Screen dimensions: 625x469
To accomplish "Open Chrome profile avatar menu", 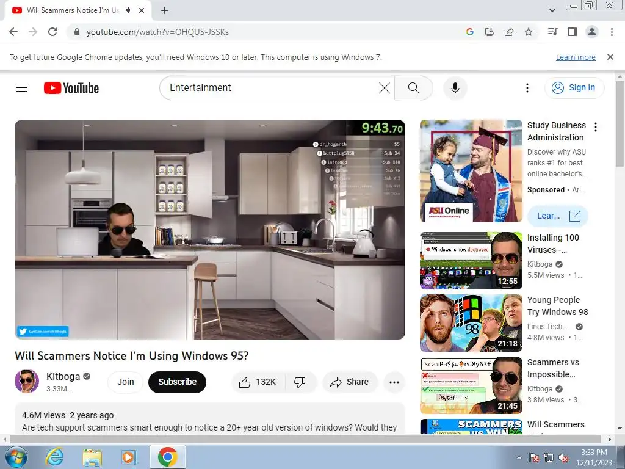I will coord(592,32).
